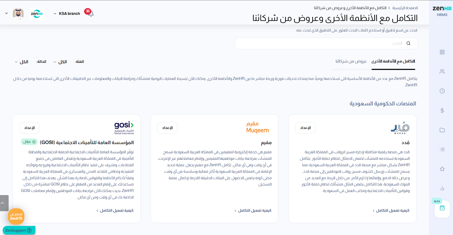Image resolution: width=453 pixels, height=235 pixels.
Task: Open كيفية تفعيل التكامل link on Muqeem card
Action: (x=253, y=210)
